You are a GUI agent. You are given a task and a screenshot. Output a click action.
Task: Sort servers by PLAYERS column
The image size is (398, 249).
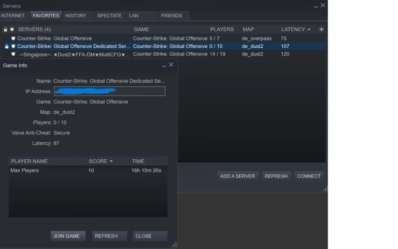(x=222, y=30)
